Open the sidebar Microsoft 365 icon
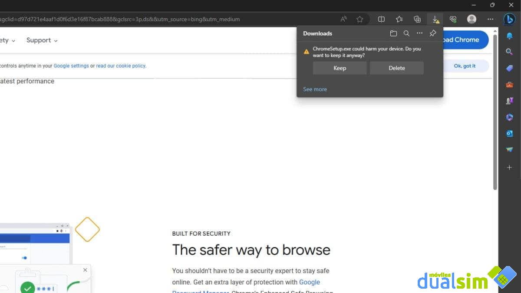This screenshot has width=521, height=293. [x=509, y=117]
